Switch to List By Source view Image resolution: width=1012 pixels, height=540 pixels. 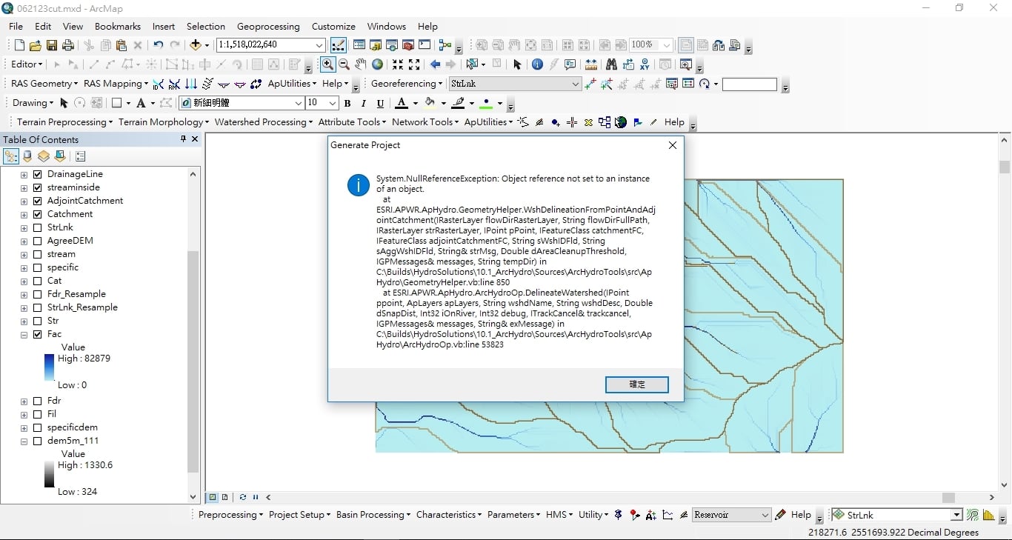click(27, 156)
